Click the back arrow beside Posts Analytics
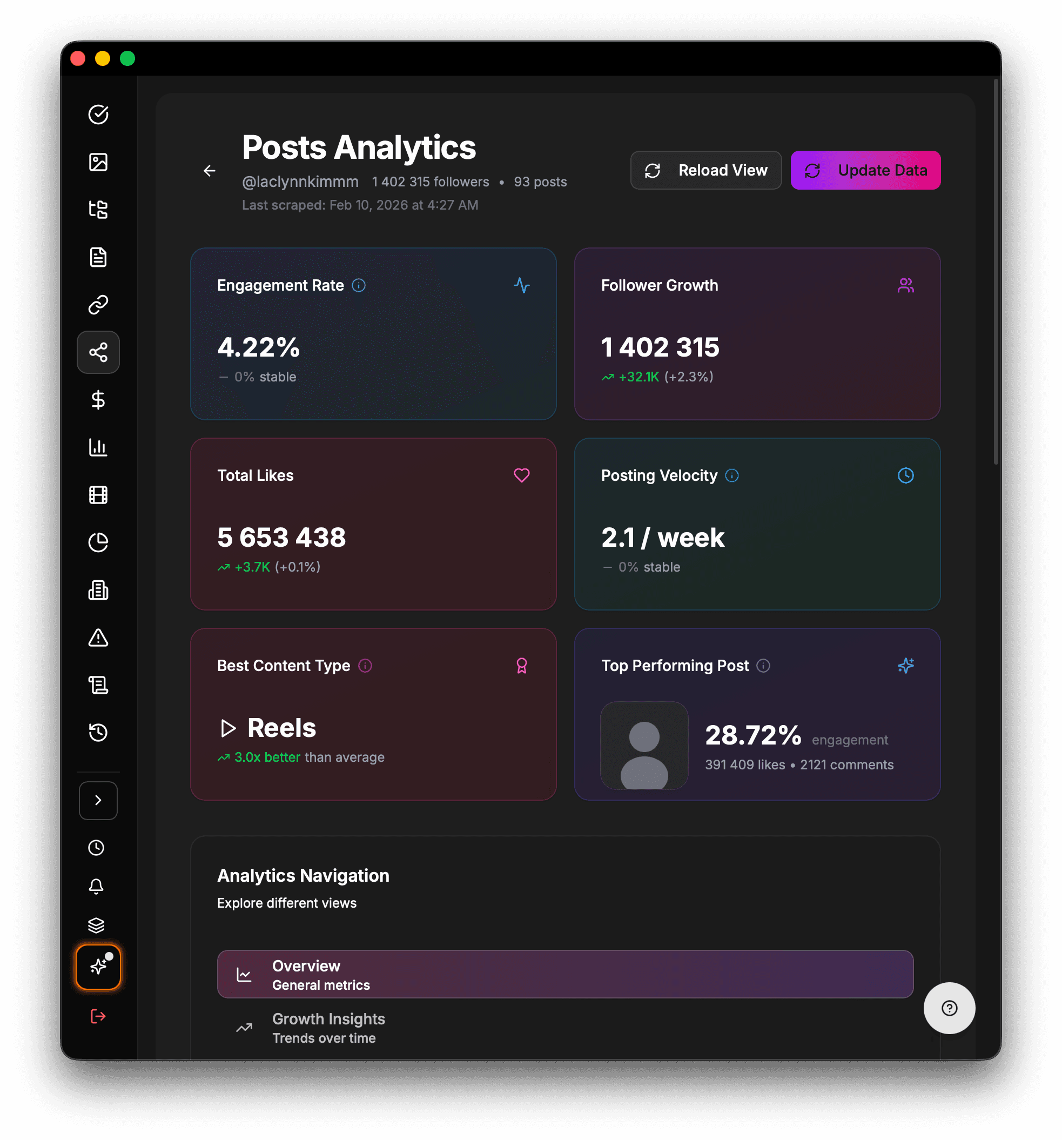Image resolution: width=1062 pixels, height=1140 pixels. [209, 171]
